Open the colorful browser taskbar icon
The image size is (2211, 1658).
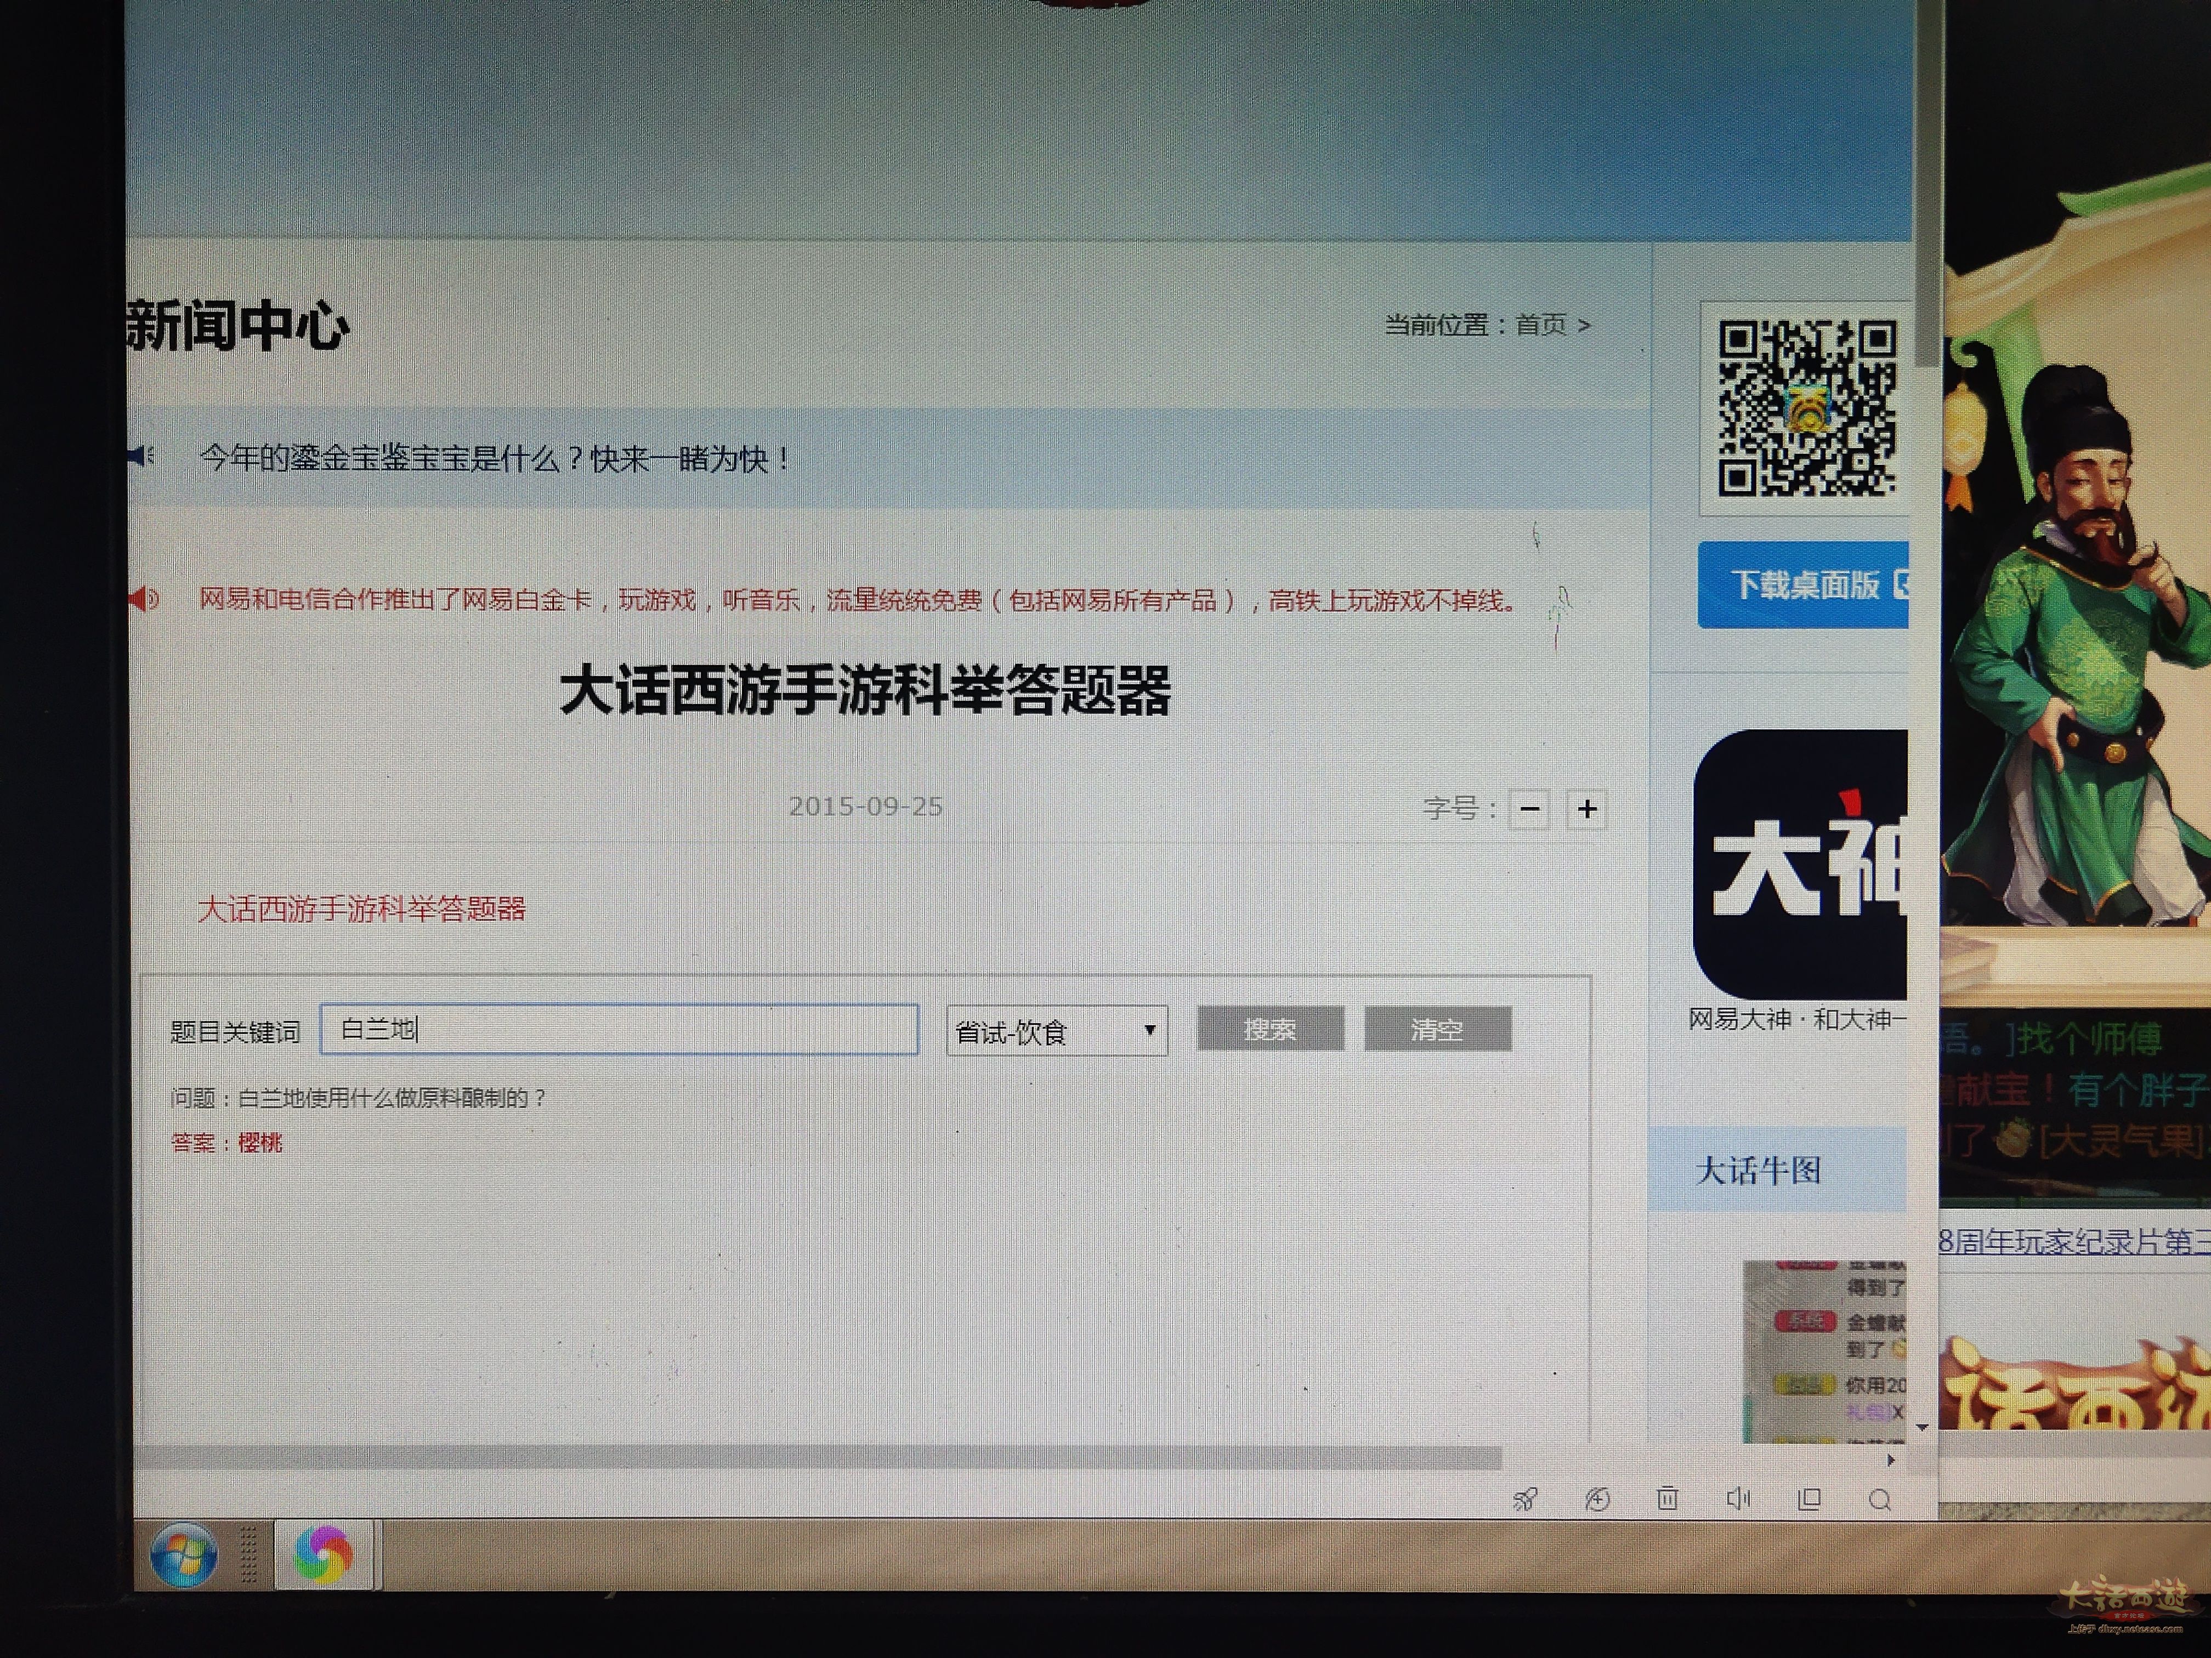click(x=324, y=1554)
